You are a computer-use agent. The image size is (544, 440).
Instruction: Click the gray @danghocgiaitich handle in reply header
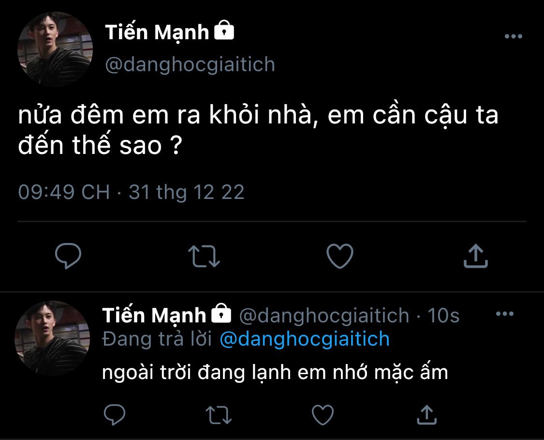tap(324, 316)
